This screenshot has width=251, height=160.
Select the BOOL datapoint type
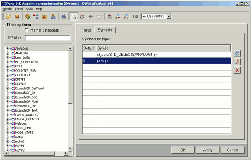coord(19,66)
